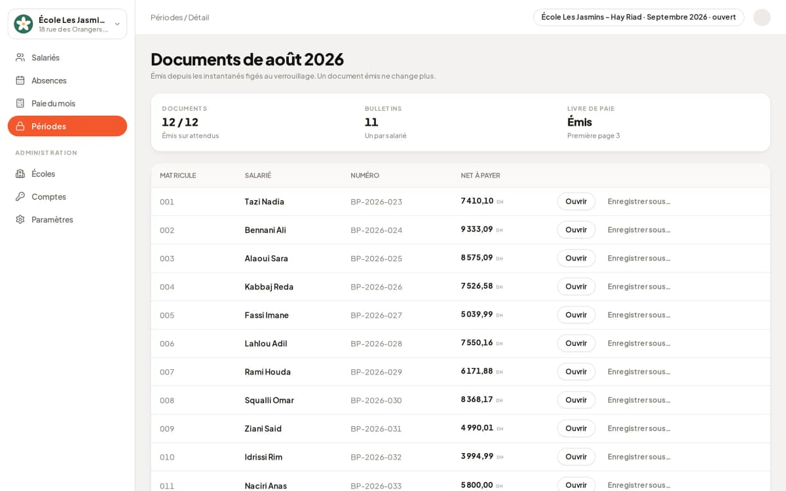The height and width of the screenshot is (491, 786).
Task: Click the Matricule column header
Action: [x=178, y=175]
